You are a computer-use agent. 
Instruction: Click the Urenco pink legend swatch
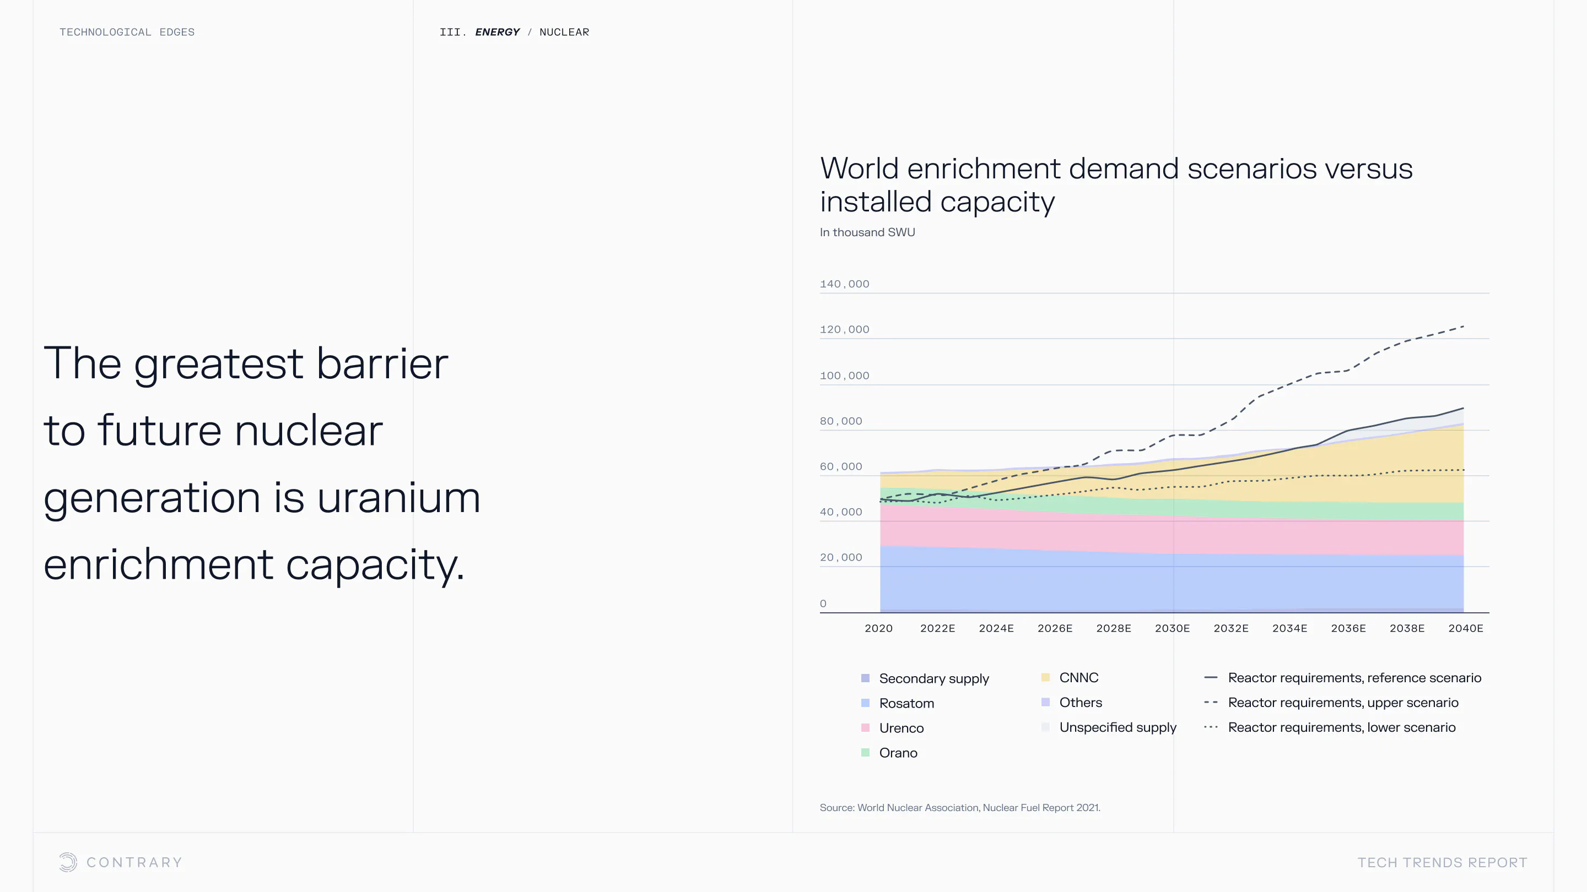[865, 727]
